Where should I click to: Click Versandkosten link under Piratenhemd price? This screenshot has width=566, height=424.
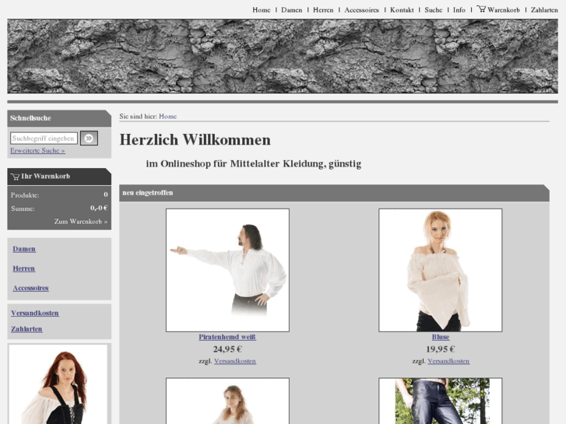[x=235, y=361]
